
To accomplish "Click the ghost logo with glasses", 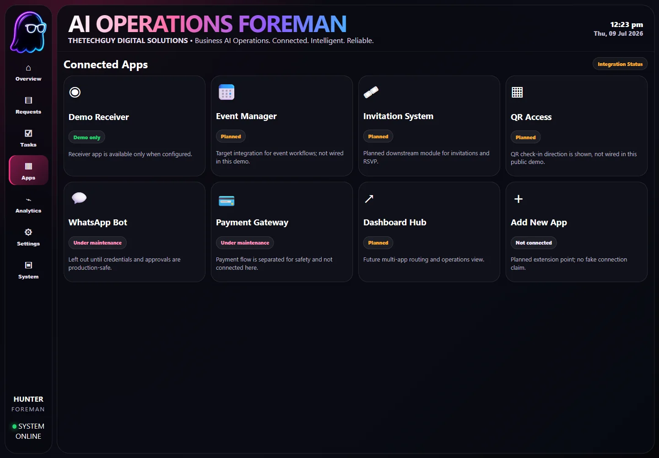I will [x=28, y=32].
